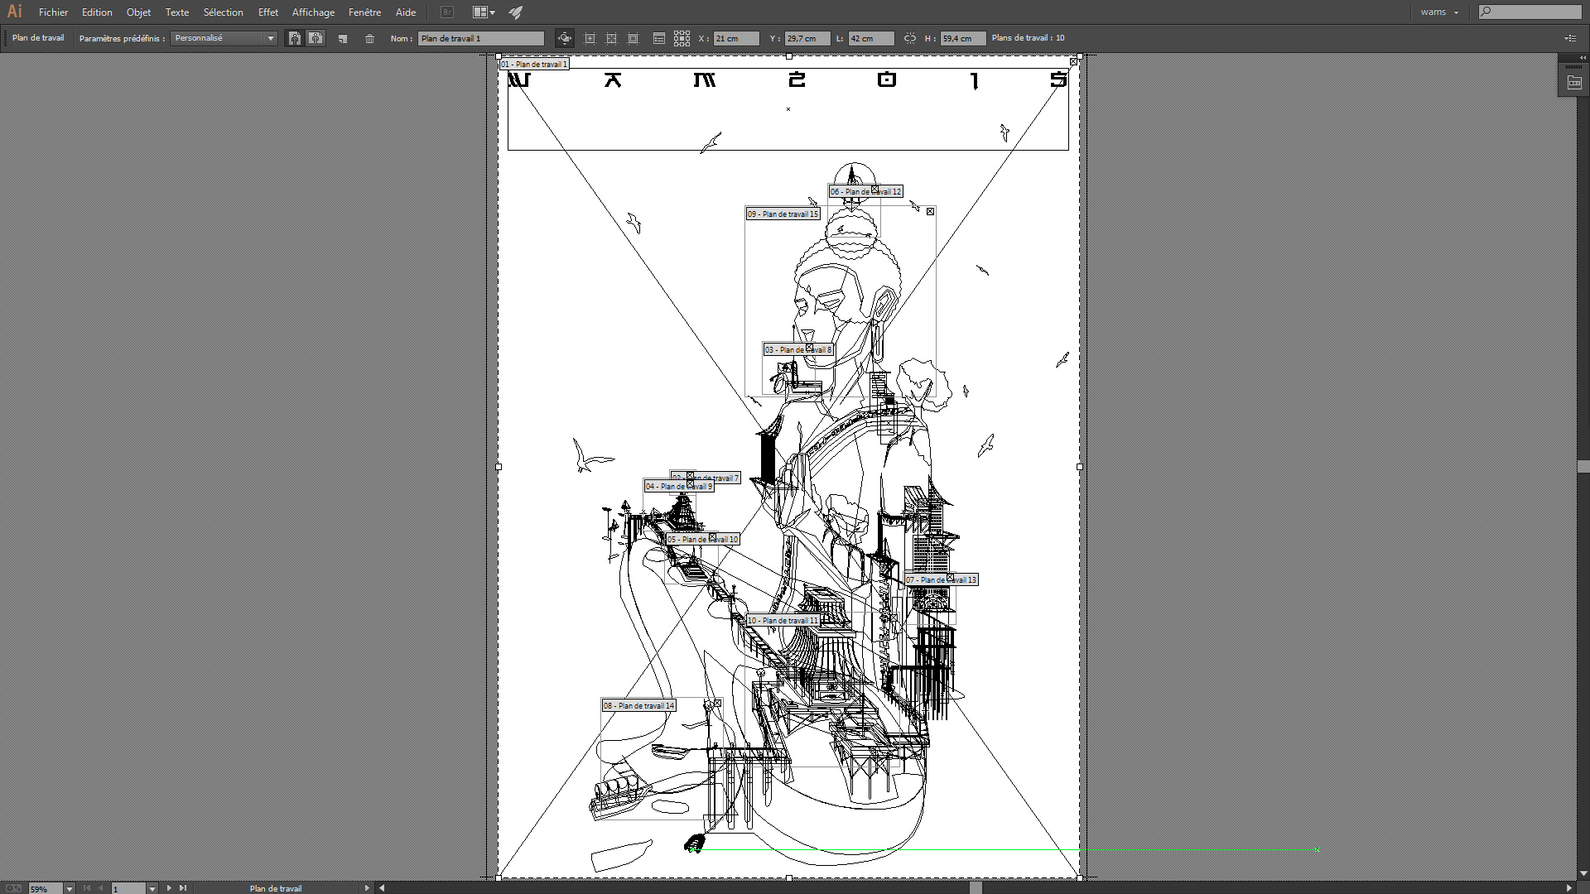Click the vertical scrollbar thumb

(x=1583, y=466)
